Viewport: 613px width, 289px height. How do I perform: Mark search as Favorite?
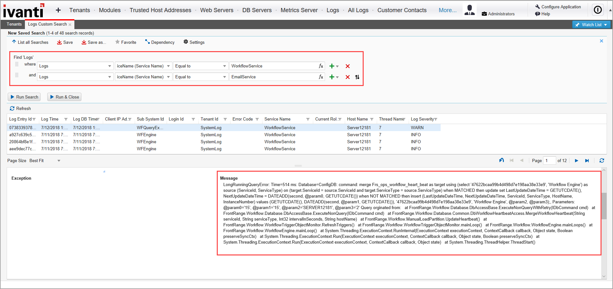pos(125,42)
